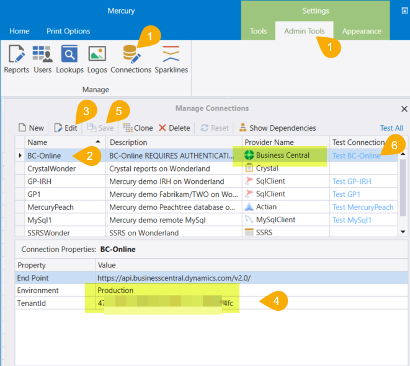
Task: Clone the selected connection
Action: 138,128
